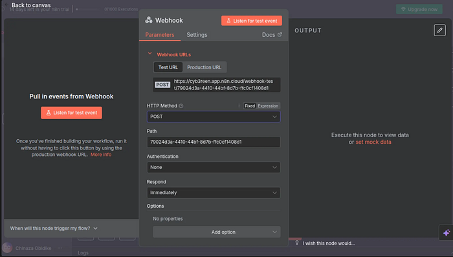Open HTTP Method three-dot options menu

pos(239,106)
